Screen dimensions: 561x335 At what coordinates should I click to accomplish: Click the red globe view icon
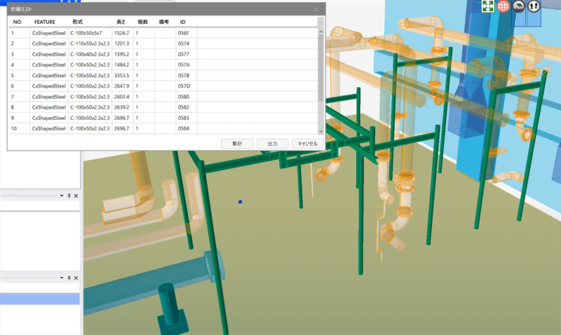coord(503,6)
